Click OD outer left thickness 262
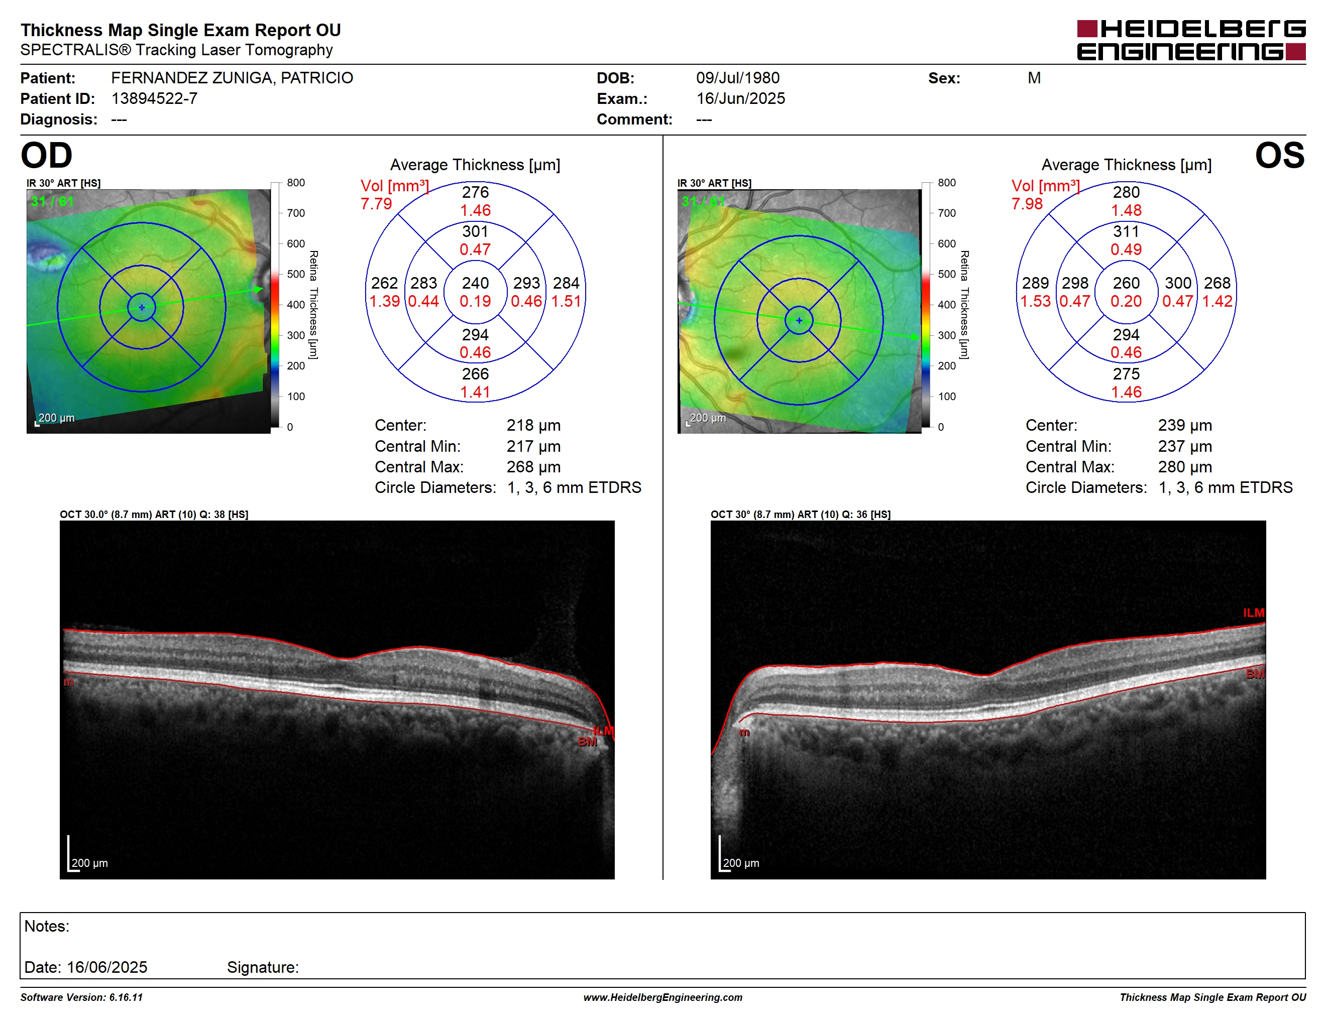Image resolution: width=1326 pixels, height=1024 pixels. pos(384,283)
